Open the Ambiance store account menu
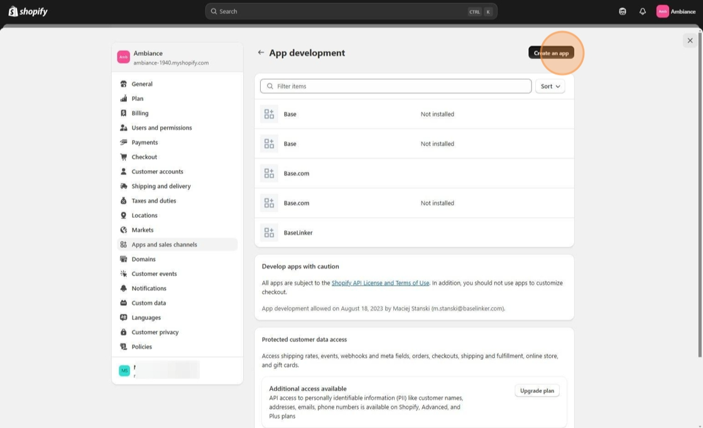This screenshot has height=428, width=703. click(675, 11)
